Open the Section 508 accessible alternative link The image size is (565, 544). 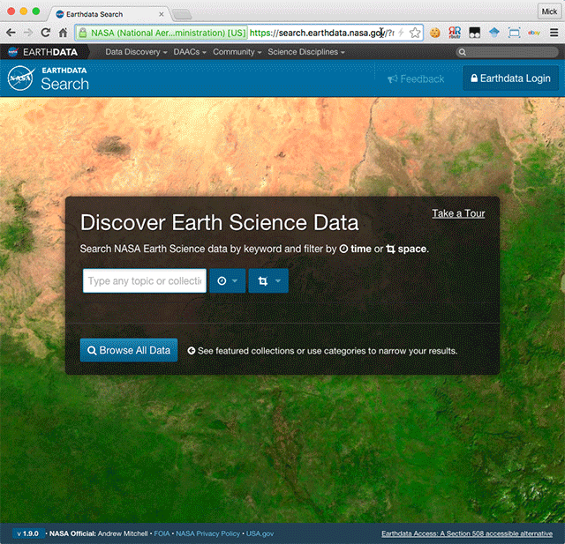pyautogui.click(x=467, y=533)
